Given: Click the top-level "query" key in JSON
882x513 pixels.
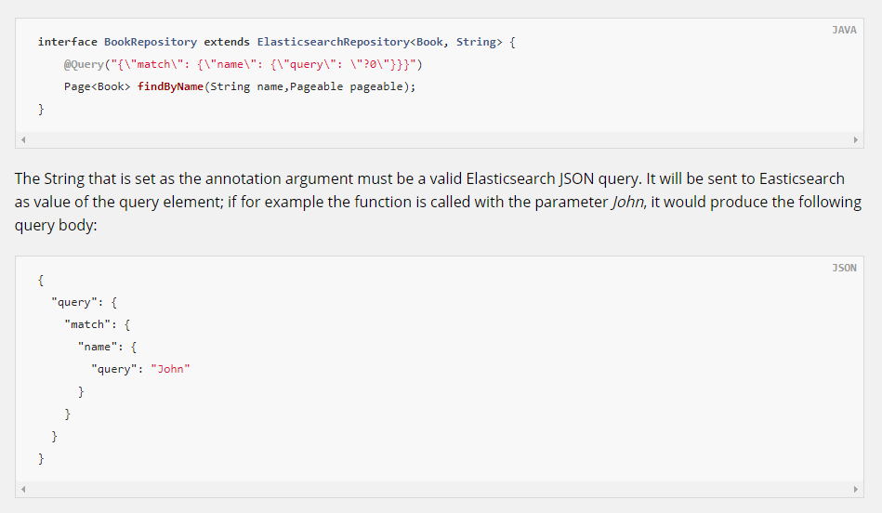Looking at the screenshot, I should (x=74, y=302).
